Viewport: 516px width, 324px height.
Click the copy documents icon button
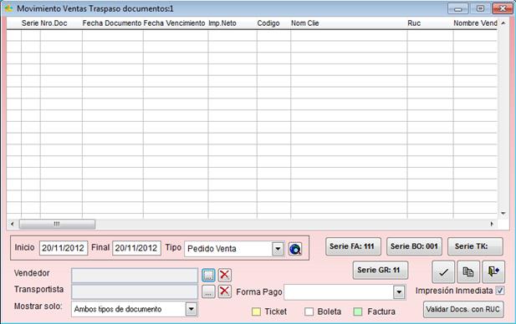pos(468,271)
